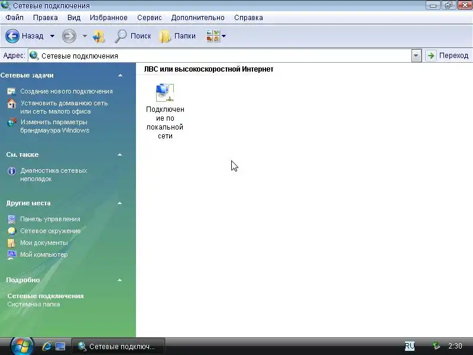Toggle the Папки folders pane
Image resolution: width=473 pixels, height=355 pixels.
click(x=177, y=36)
